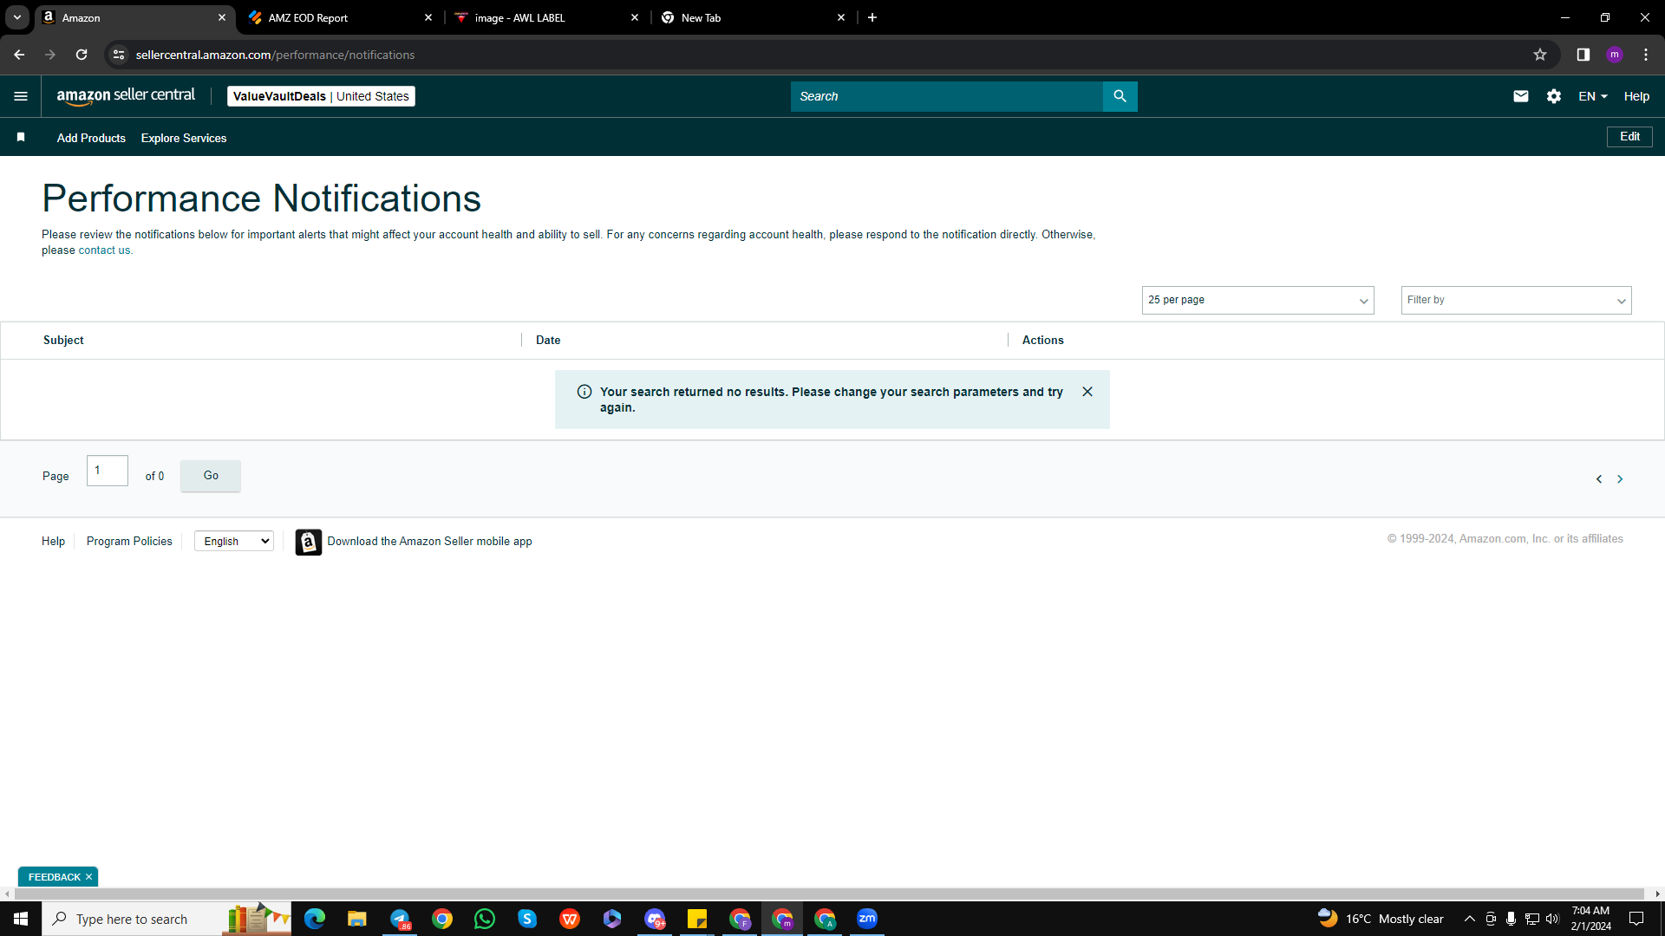Screen dimensions: 1665x936
Task: Open the tab search dropdown
Action: pos(17,17)
